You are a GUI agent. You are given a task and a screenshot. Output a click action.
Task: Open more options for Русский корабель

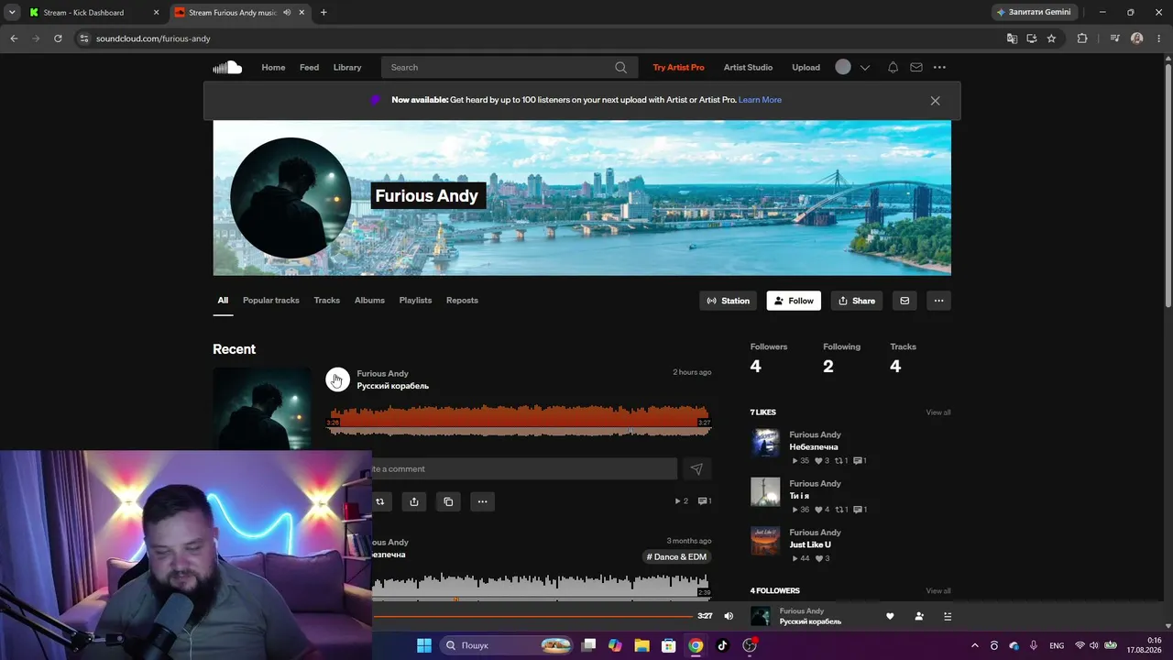click(x=482, y=501)
